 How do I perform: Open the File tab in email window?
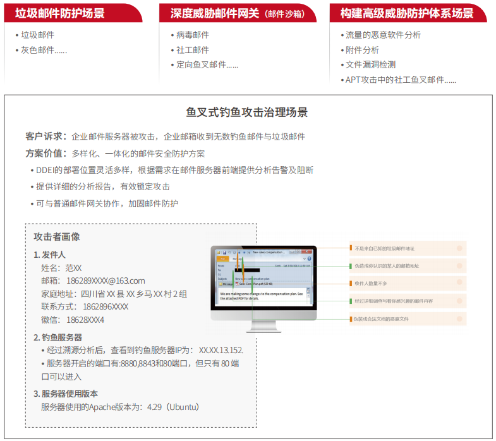tap(222, 259)
